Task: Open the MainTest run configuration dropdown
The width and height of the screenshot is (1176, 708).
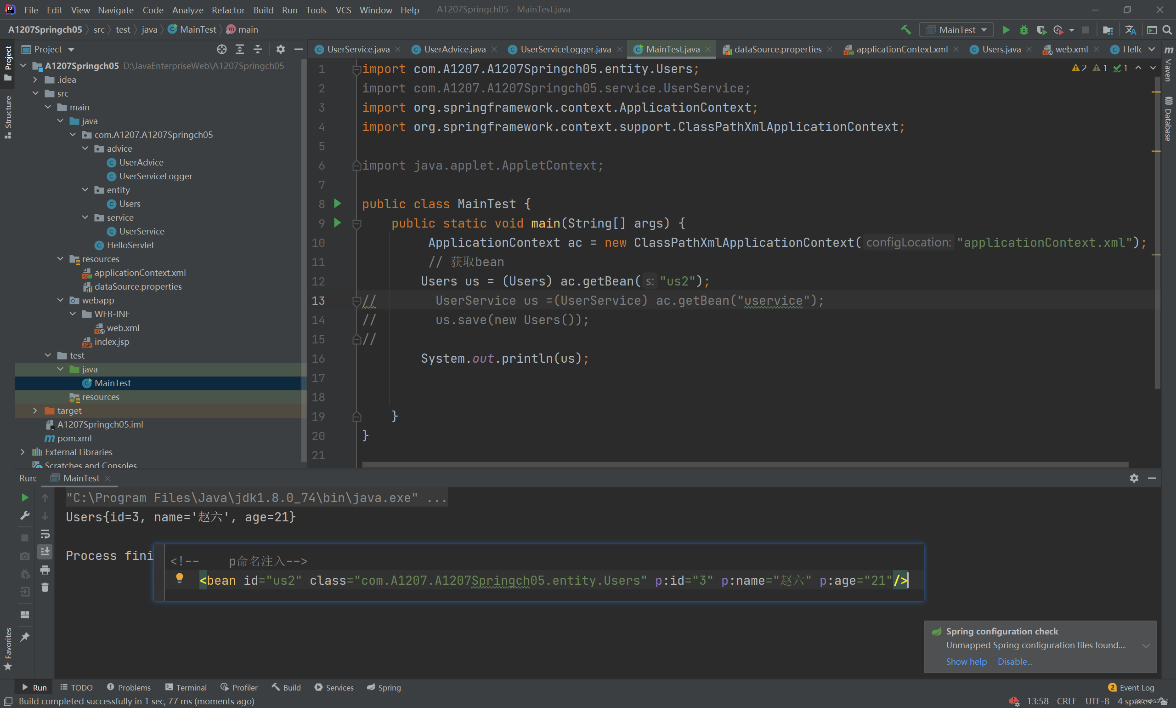Action: tap(956, 29)
